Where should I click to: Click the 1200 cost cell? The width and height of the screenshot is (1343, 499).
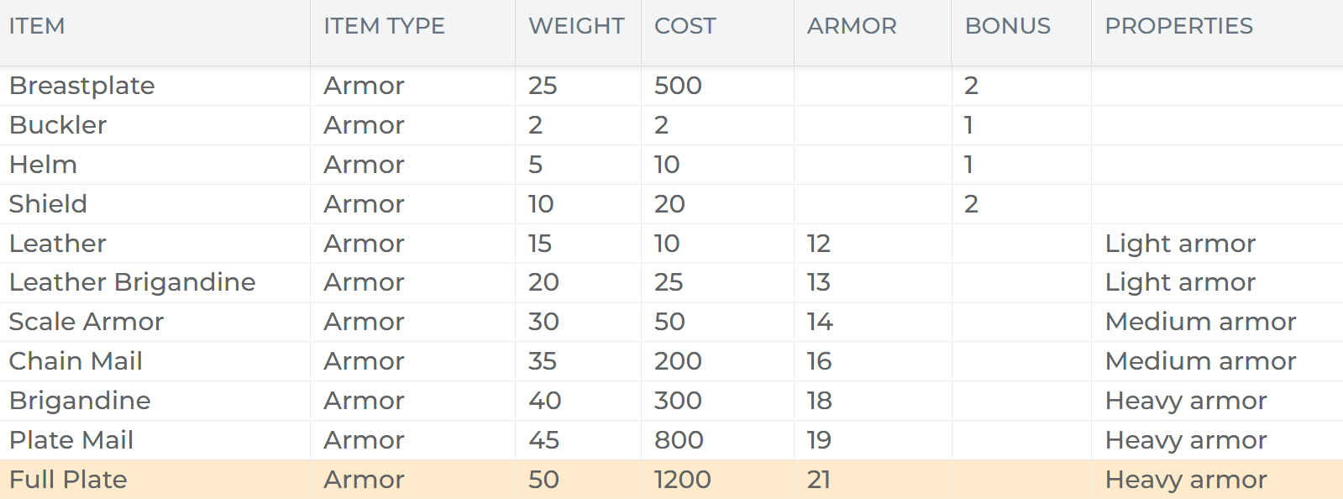coord(682,480)
